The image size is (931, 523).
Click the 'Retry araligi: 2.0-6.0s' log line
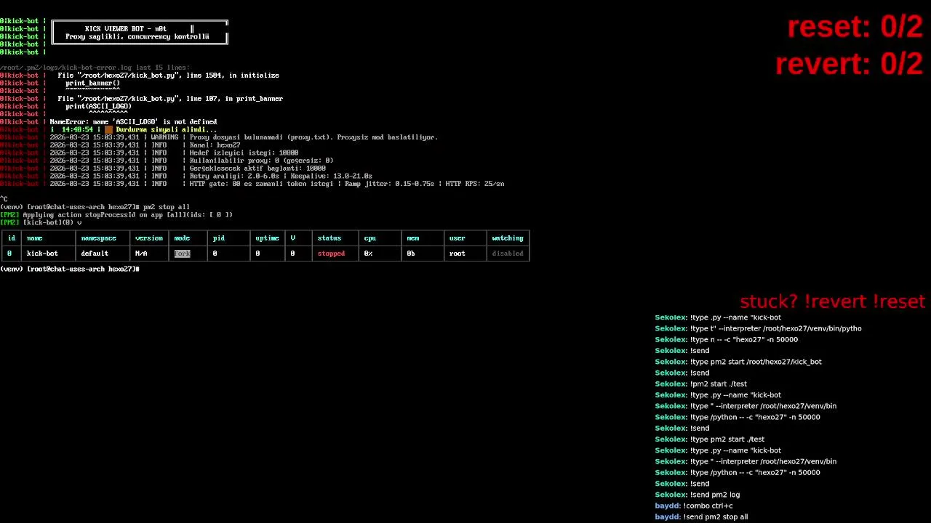pos(211,176)
